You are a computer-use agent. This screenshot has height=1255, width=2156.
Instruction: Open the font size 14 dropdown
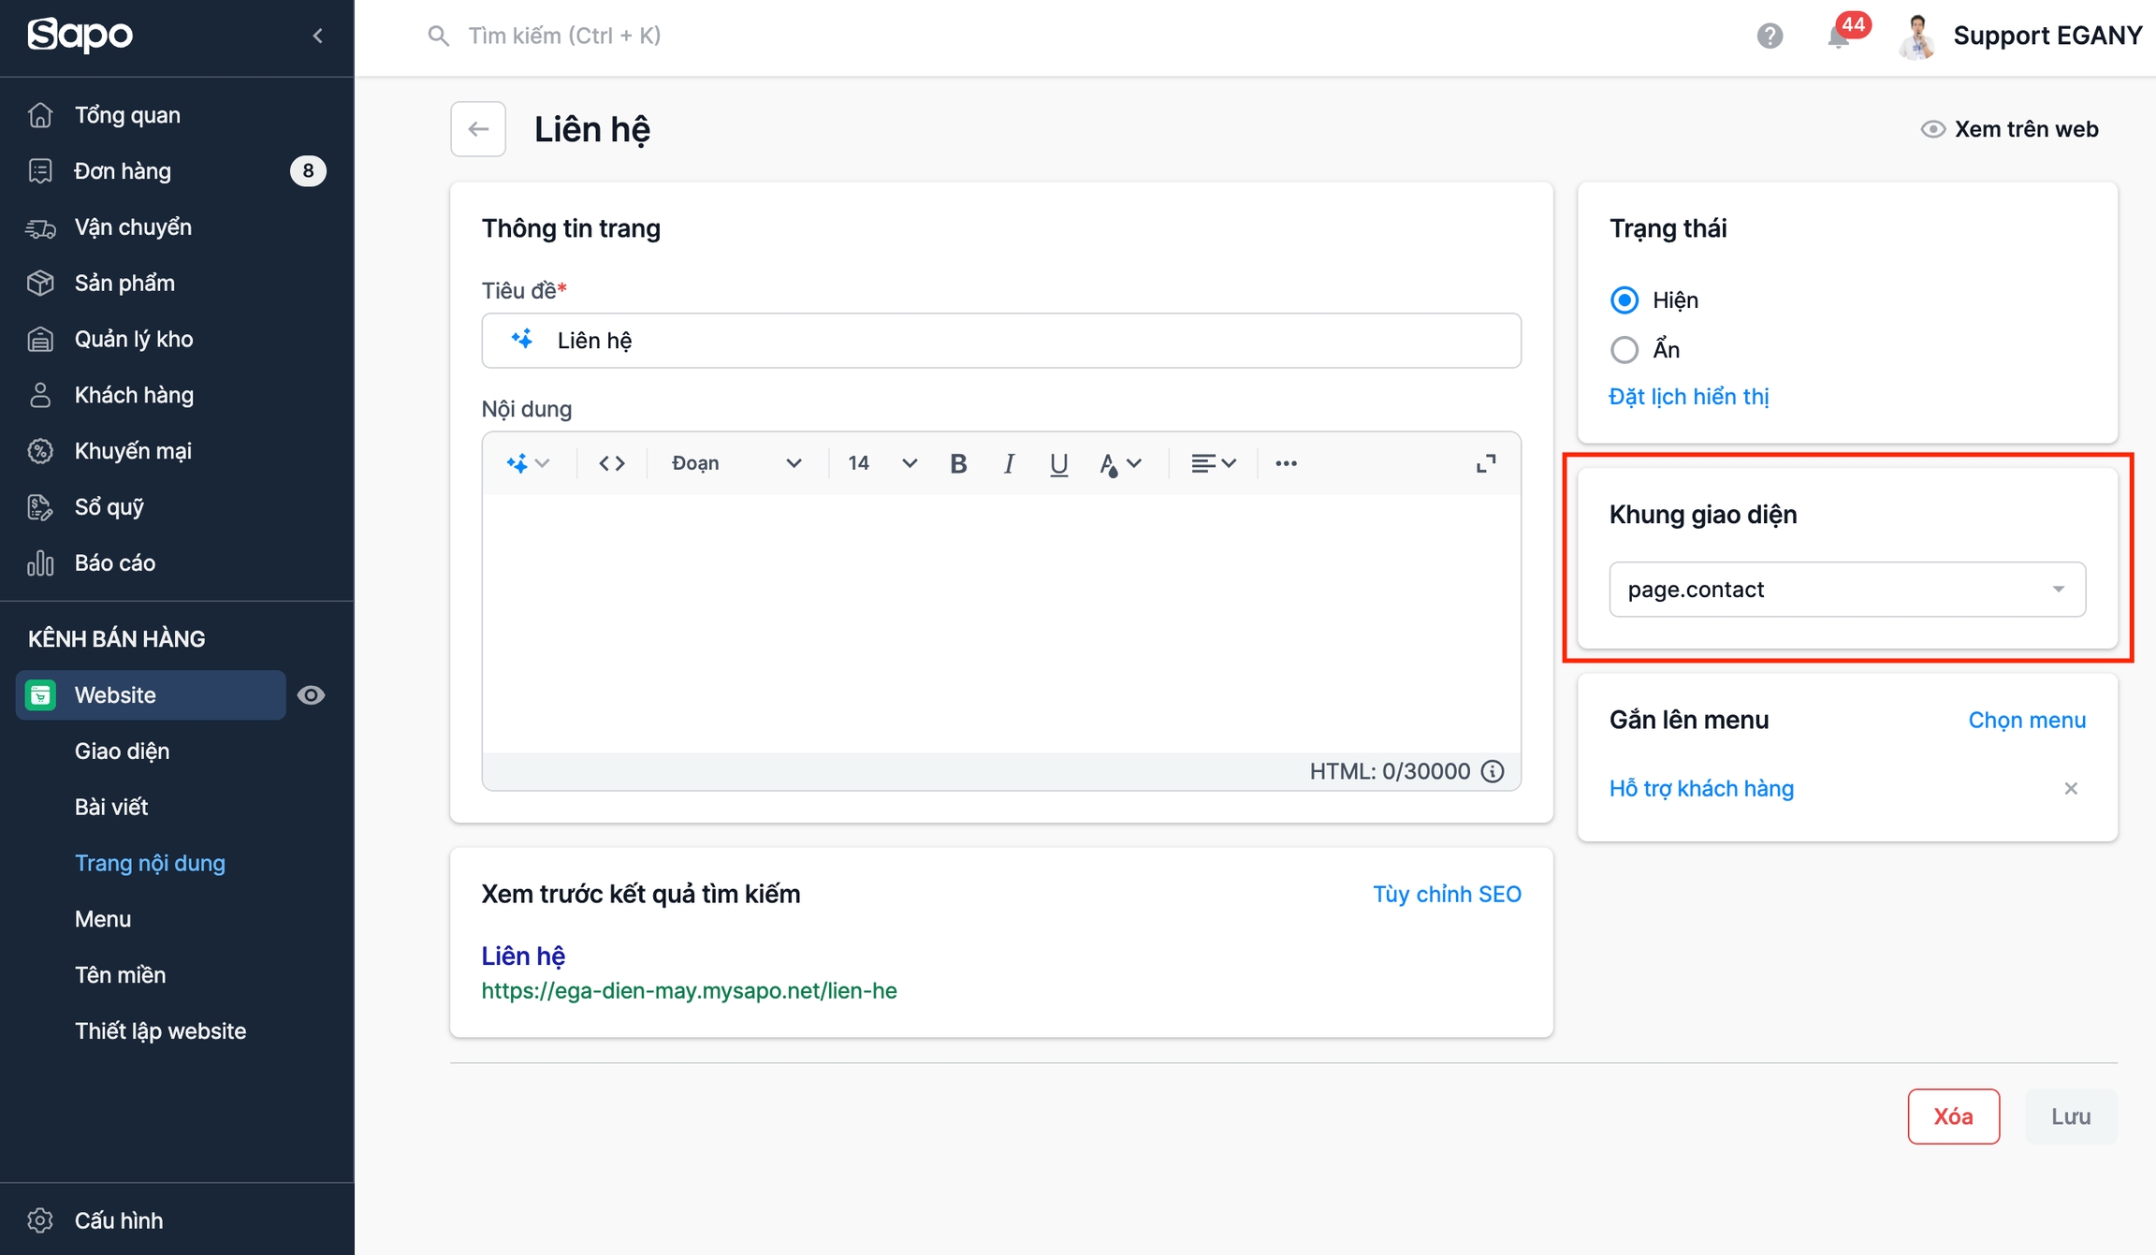(x=881, y=463)
